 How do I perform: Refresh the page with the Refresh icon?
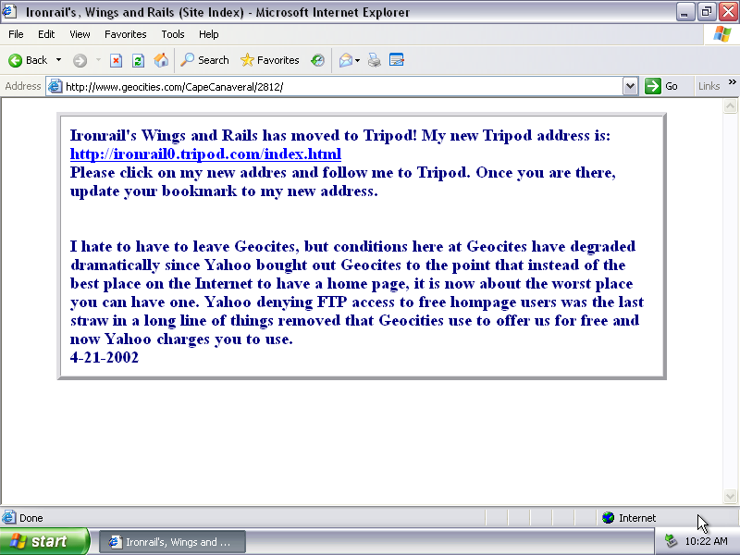click(138, 60)
